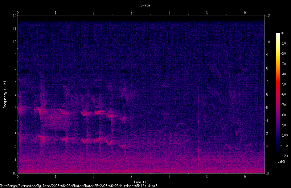Click the 'Time (s)' axis label
Screen dimensions: 291x188
coord(141,182)
